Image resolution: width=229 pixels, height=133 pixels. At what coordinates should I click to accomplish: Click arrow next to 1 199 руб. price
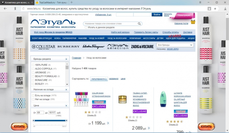[108, 123]
